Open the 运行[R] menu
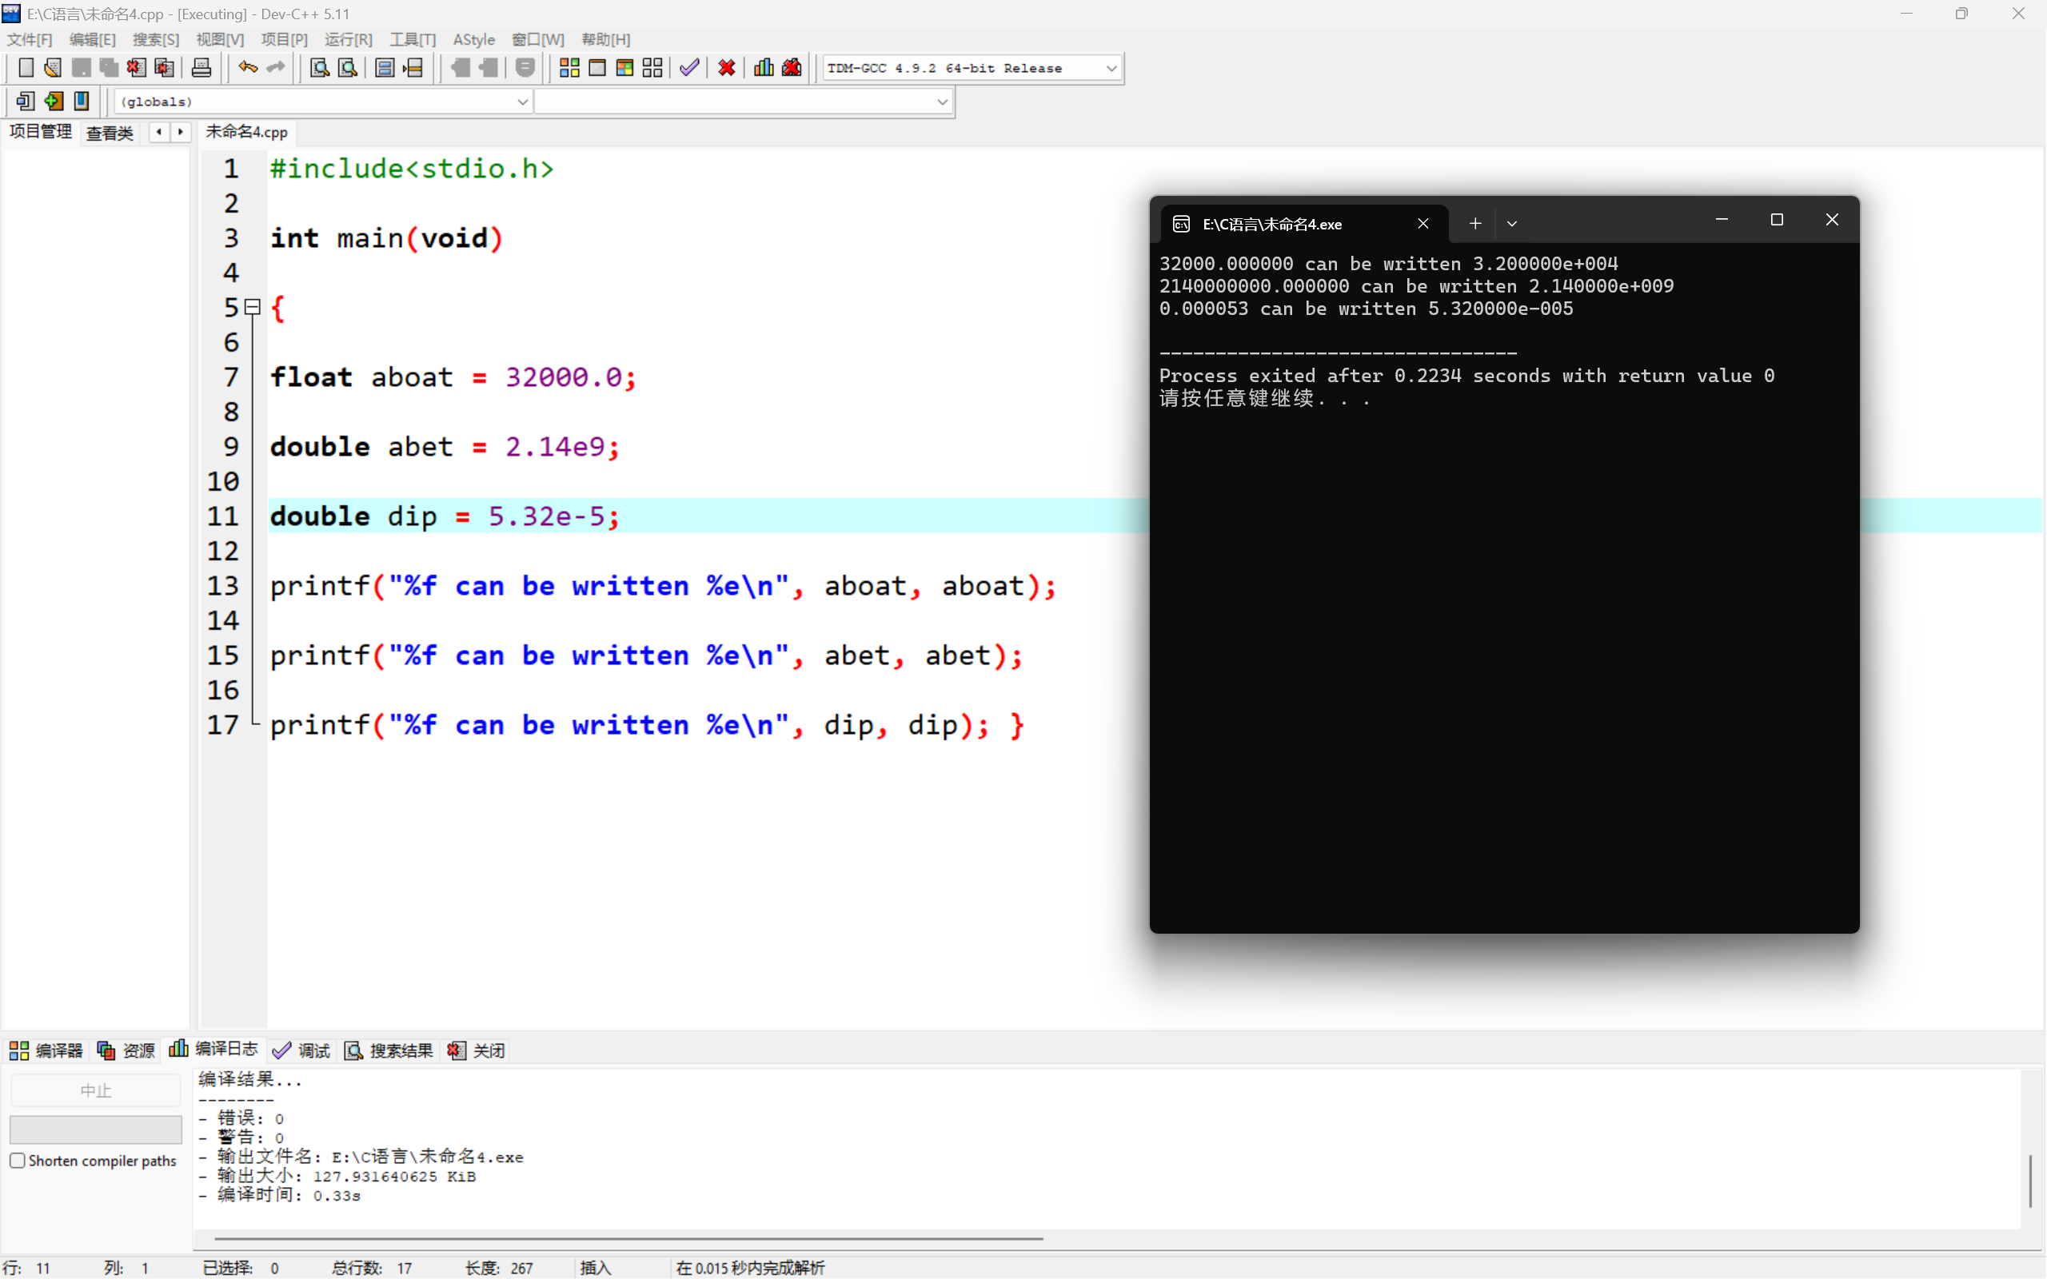 [x=348, y=40]
